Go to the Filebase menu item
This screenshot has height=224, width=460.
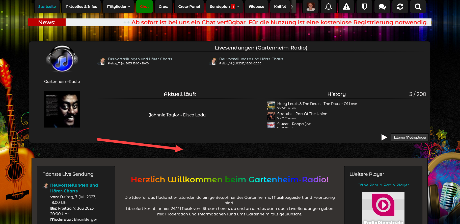click(256, 7)
